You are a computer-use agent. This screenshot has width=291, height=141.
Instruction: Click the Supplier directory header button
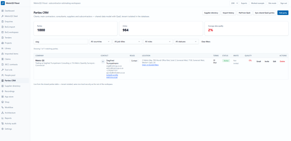[x=211, y=13]
